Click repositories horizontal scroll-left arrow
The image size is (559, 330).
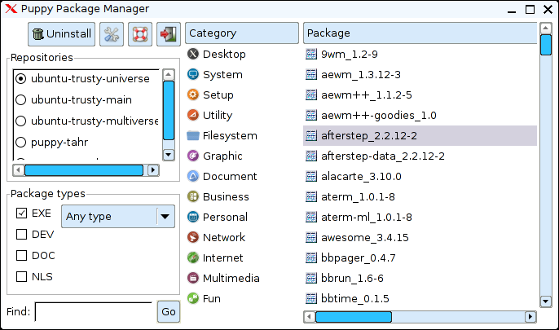click(x=18, y=170)
